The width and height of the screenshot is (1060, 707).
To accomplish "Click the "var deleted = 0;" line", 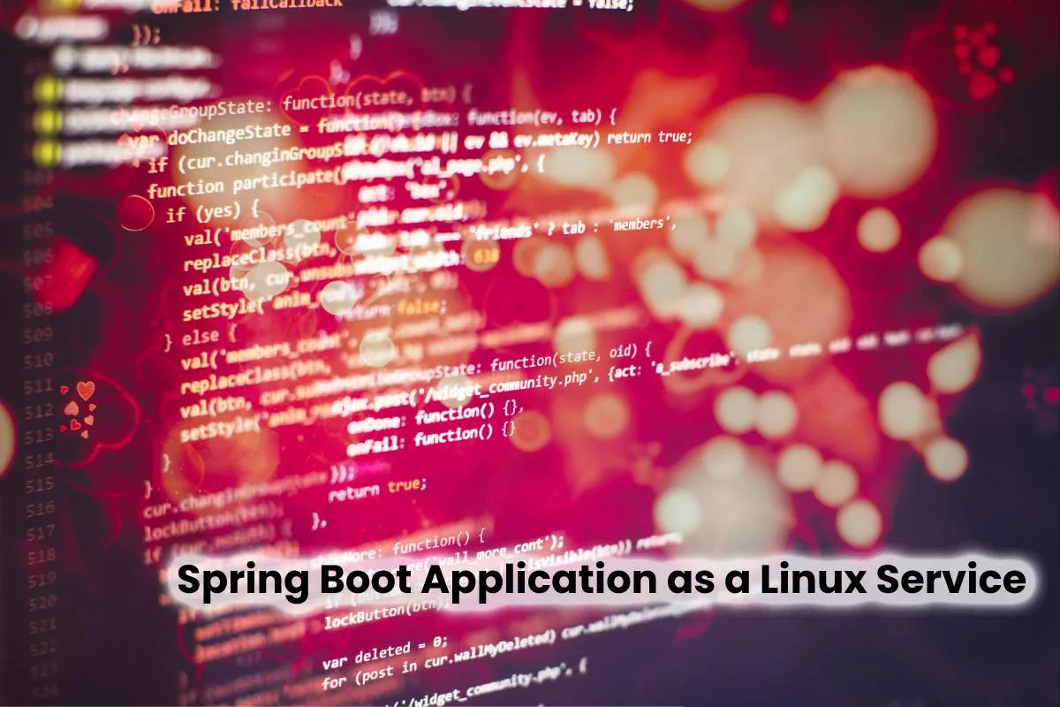I will 385,652.
